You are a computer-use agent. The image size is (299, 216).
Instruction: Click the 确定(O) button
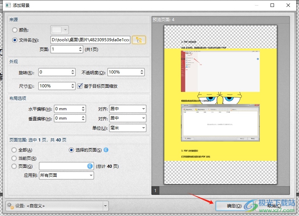pos(234,206)
